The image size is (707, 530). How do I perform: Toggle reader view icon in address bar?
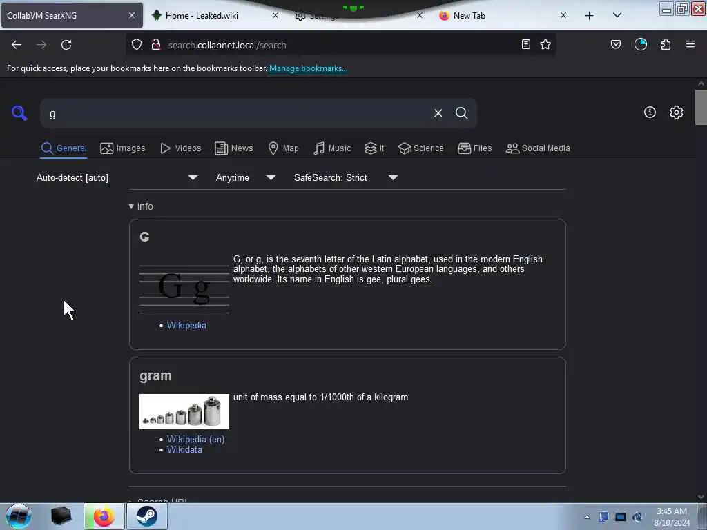click(x=525, y=44)
